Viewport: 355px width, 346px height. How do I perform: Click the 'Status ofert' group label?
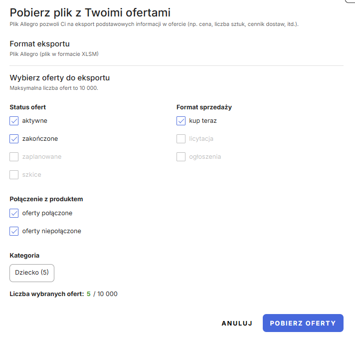click(x=27, y=107)
